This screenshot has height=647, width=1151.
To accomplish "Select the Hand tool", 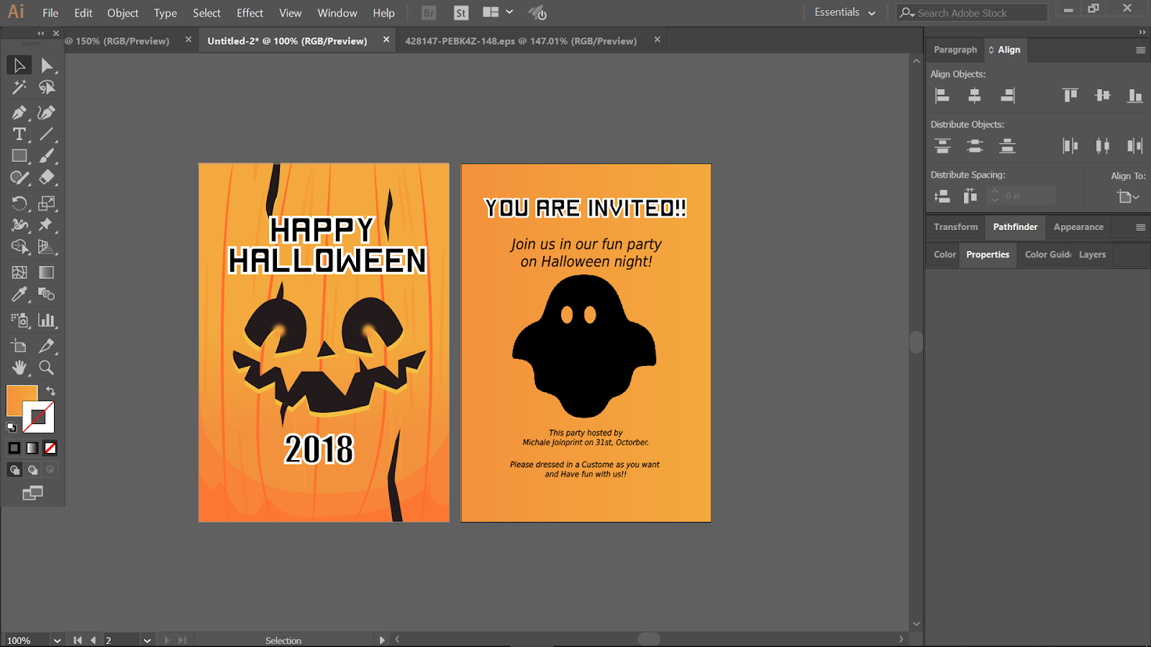I will [19, 367].
